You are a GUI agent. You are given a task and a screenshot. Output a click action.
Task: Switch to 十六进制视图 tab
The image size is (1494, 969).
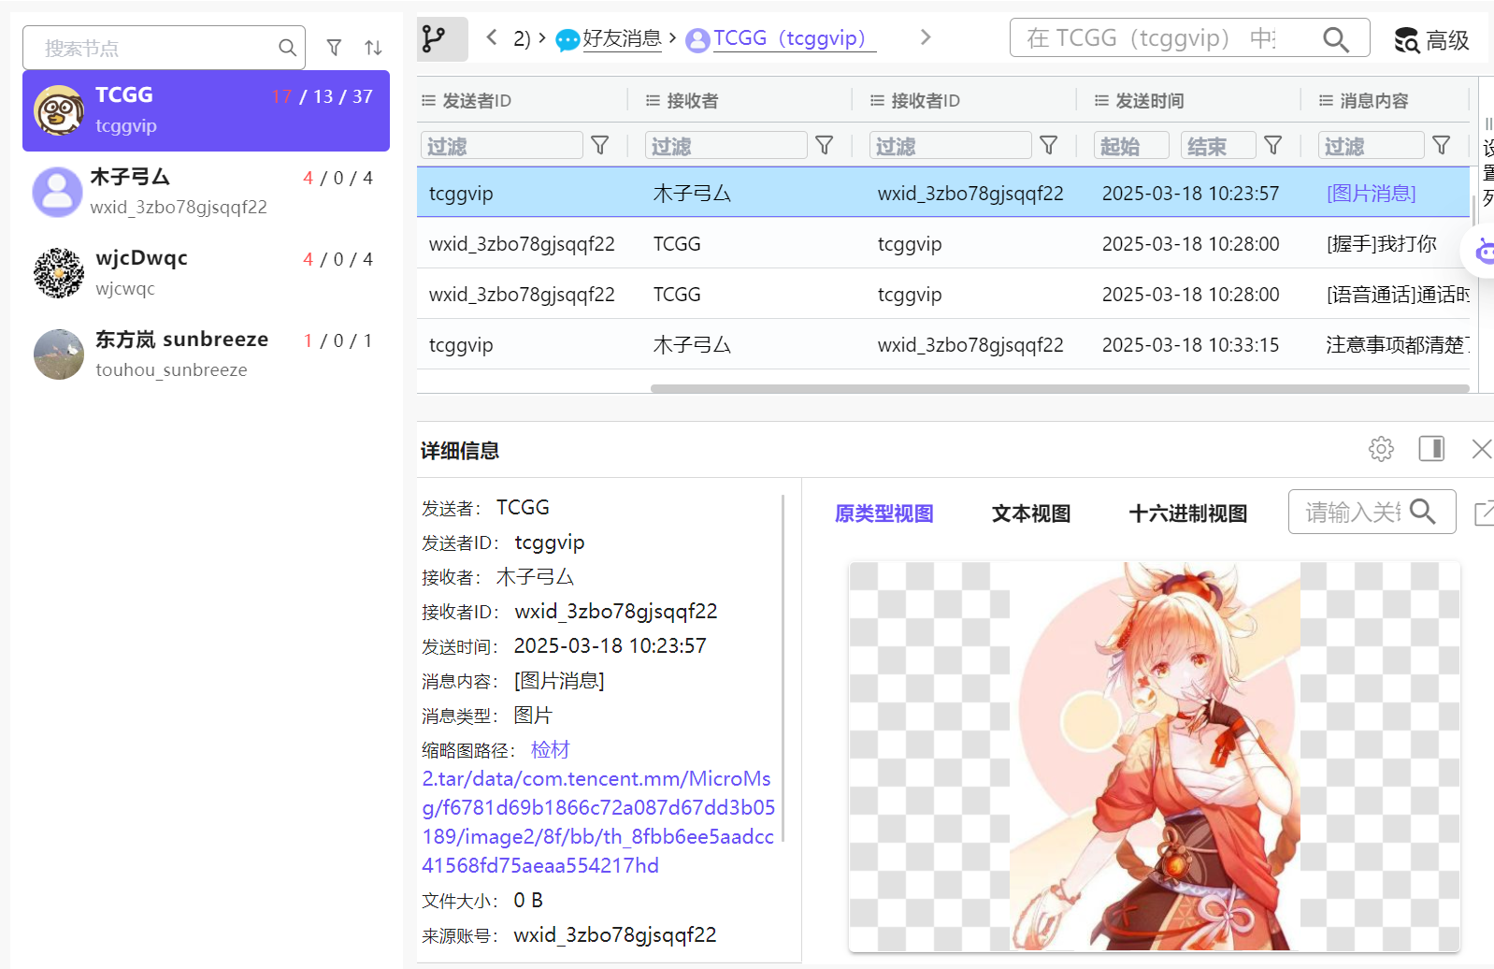click(1188, 513)
